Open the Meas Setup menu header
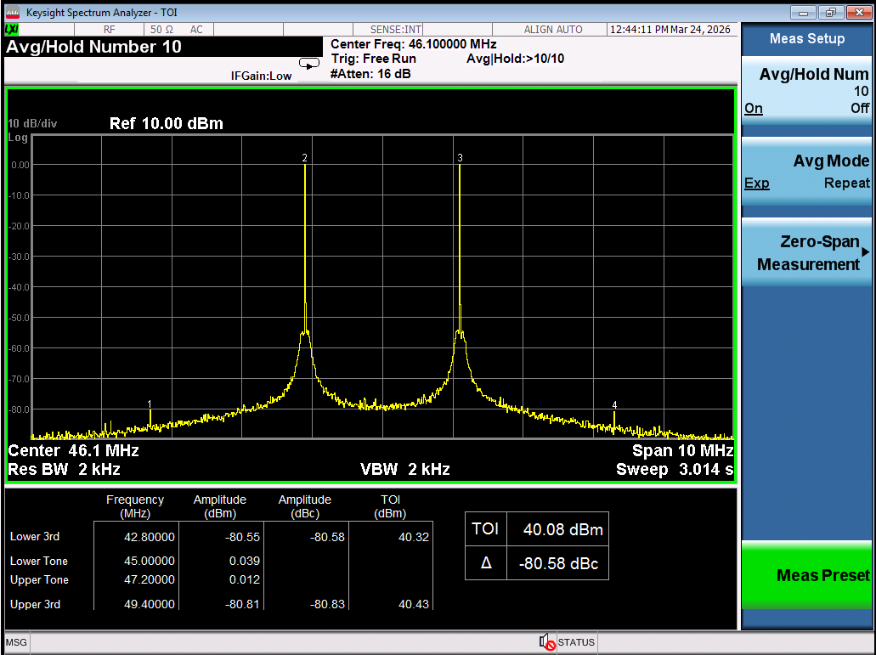The height and width of the screenshot is (655, 876). [806, 38]
